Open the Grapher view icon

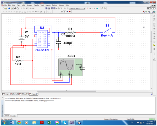pyautogui.click(x=54, y=8)
